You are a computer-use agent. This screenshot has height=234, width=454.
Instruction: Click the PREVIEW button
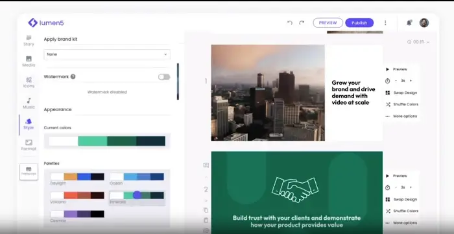[x=328, y=23]
